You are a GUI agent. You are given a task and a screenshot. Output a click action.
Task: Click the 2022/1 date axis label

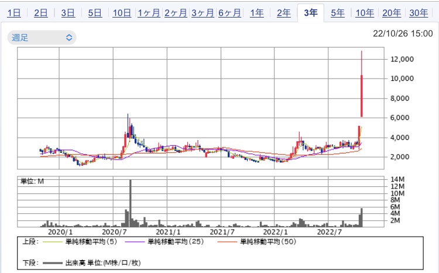point(276,232)
